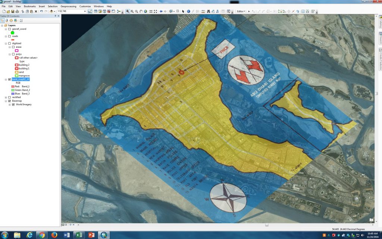This screenshot has height=239, width=382.
Task: Activate the Zoom In tool
Action: (x=128, y=11)
